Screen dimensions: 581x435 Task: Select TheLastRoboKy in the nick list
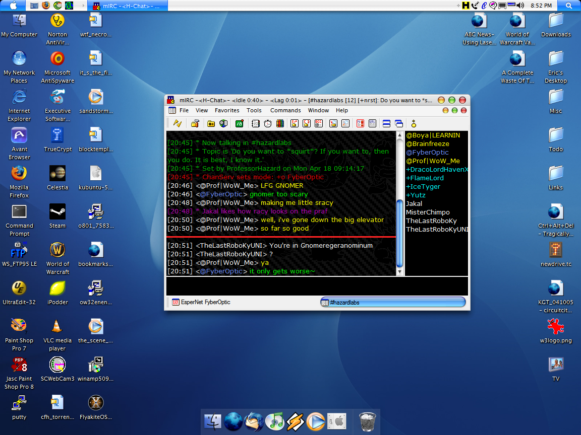tap(431, 221)
